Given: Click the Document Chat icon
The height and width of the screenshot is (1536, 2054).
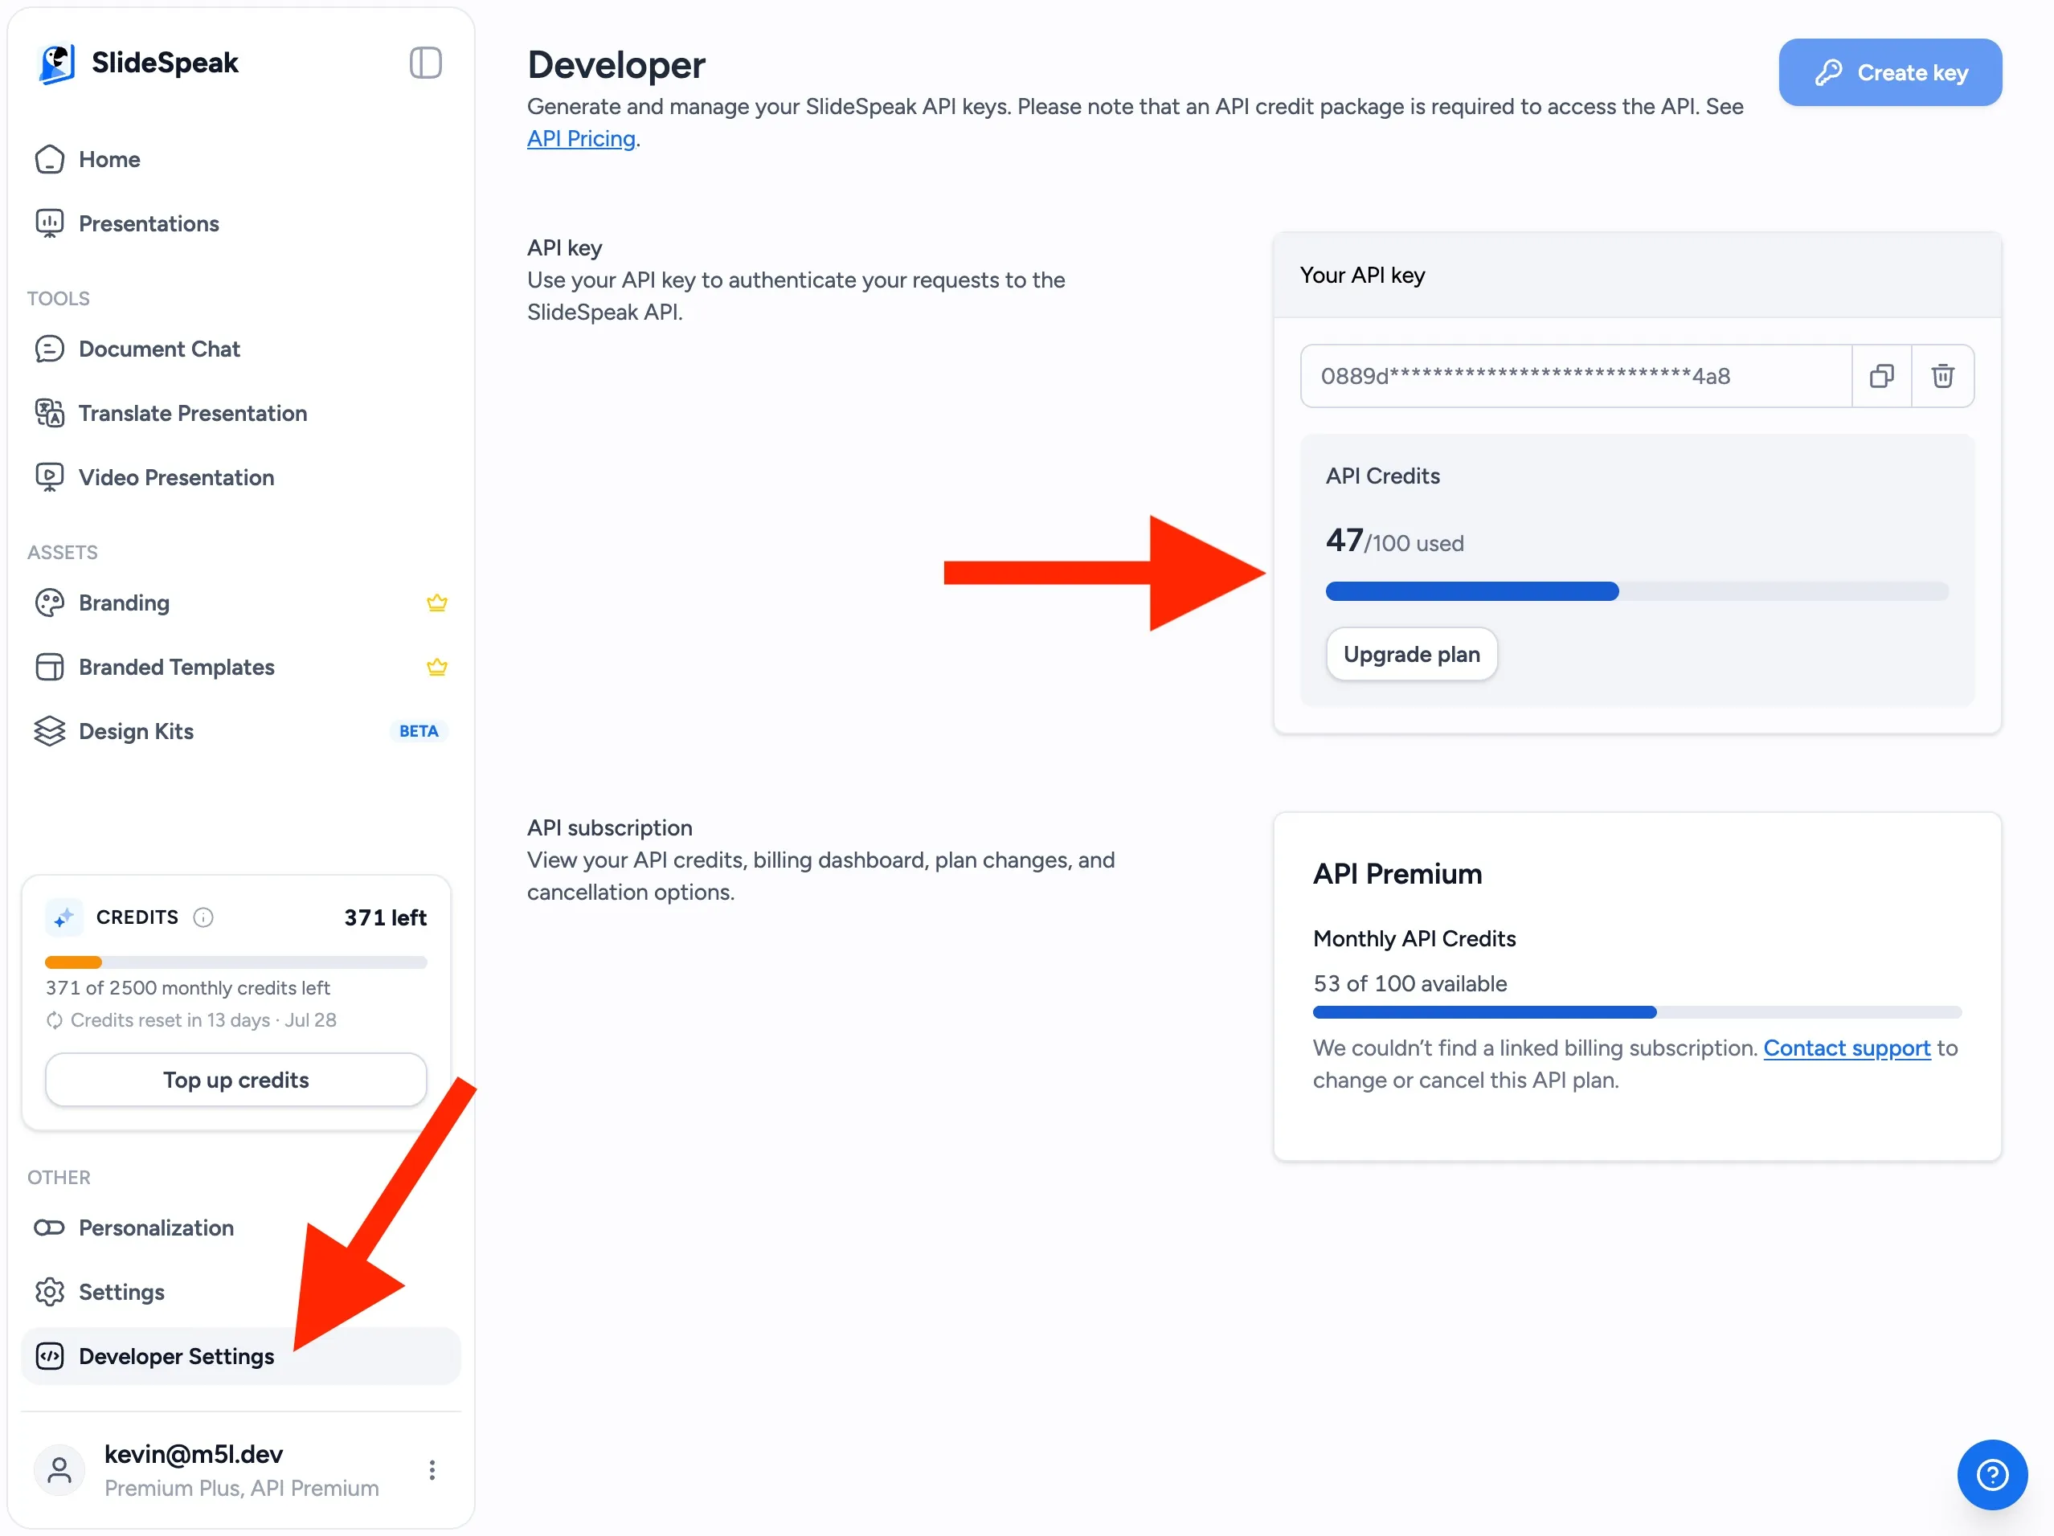Looking at the screenshot, I should coord(49,349).
